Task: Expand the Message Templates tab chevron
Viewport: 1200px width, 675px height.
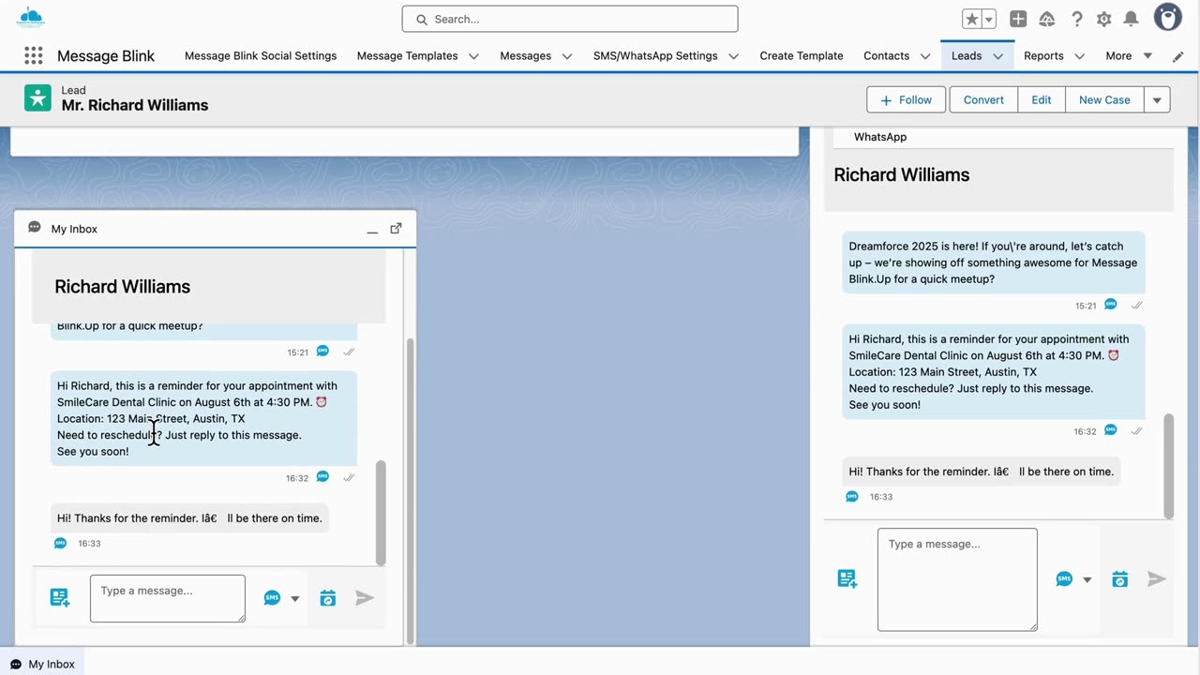Action: (x=473, y=56)
